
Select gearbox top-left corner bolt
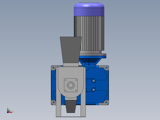[54, 68]
